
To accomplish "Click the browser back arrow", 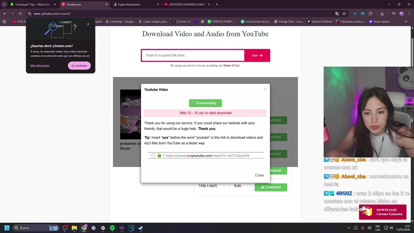I will point(5,14).
